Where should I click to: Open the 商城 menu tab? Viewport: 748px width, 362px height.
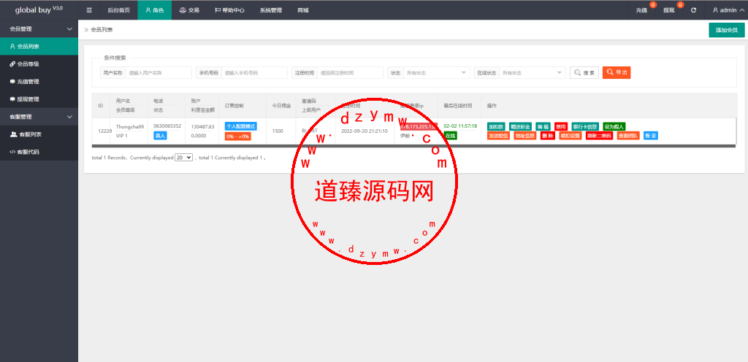click(x=303, y=10)
